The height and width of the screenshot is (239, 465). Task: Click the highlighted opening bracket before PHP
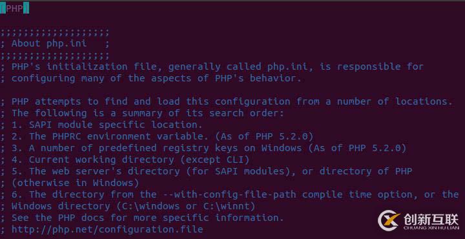click(3, 8)
